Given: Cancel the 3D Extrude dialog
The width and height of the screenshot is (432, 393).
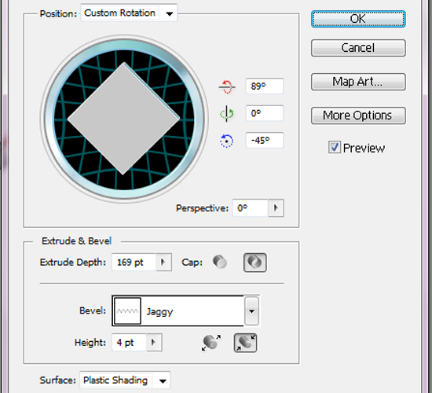Looking at the screenshot, I should (358, 48).
